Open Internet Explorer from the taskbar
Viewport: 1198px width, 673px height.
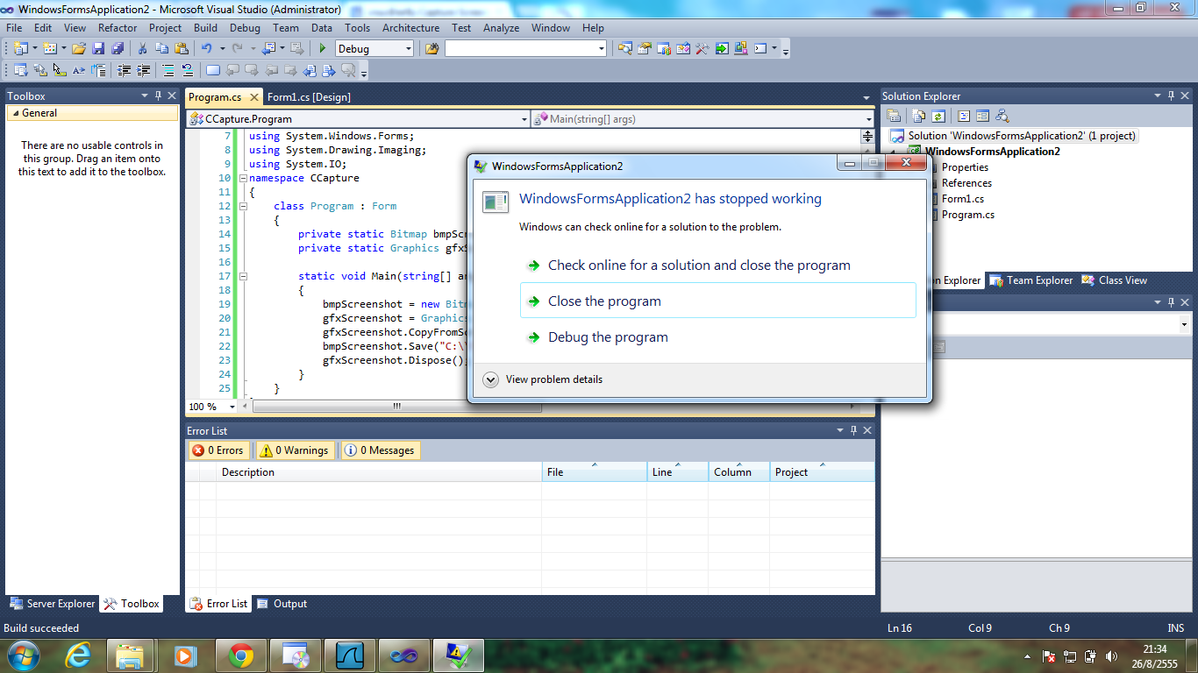pyautogui.click(x=78, y=655)
